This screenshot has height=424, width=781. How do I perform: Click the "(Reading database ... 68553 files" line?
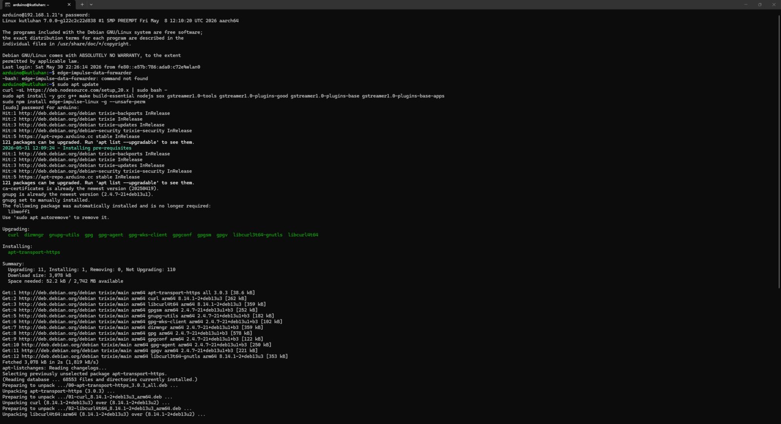100,380
